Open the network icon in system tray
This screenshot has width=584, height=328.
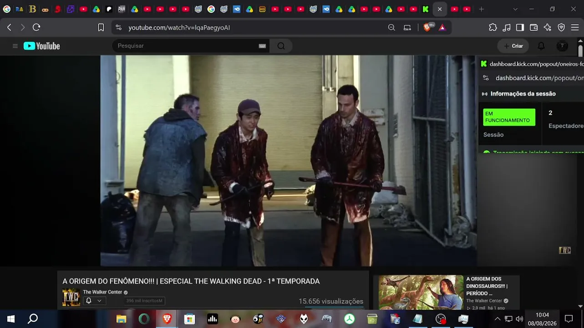pos(508,319)
